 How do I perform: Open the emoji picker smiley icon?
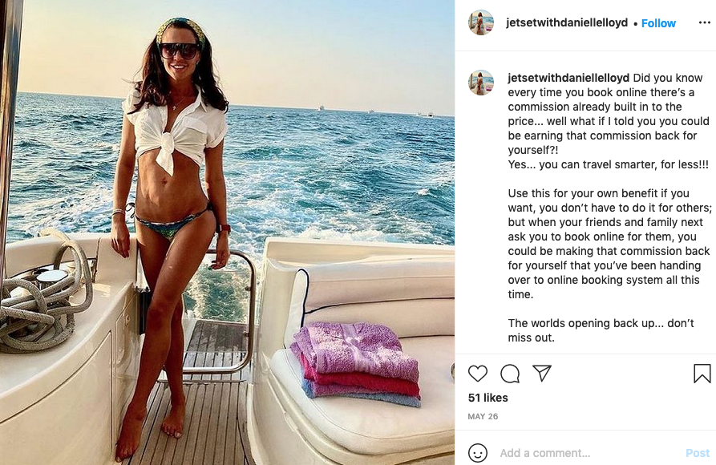pyautogui.click(x=478, y=452)
